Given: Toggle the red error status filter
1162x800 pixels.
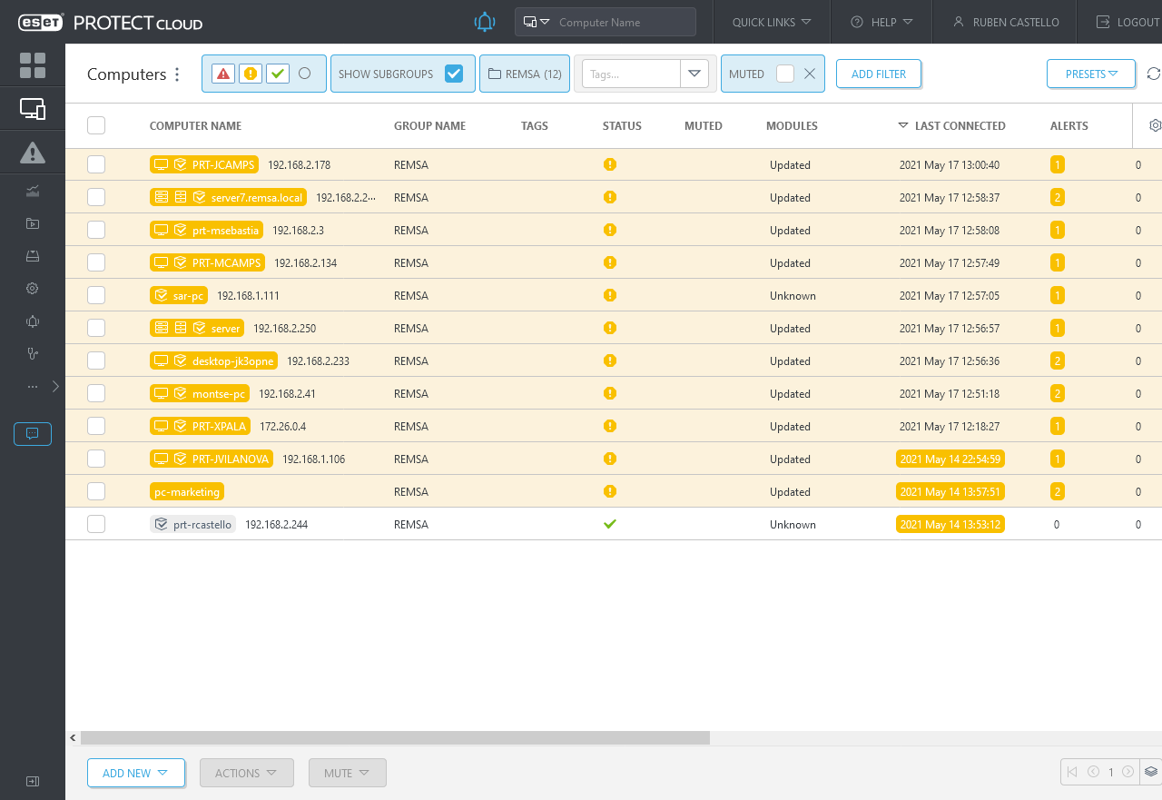Looking at the screenshot, I should point(223,74).
